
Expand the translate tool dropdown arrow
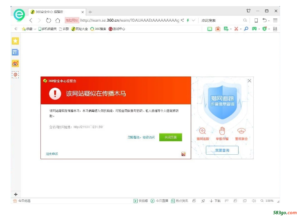tap(231, 29)
